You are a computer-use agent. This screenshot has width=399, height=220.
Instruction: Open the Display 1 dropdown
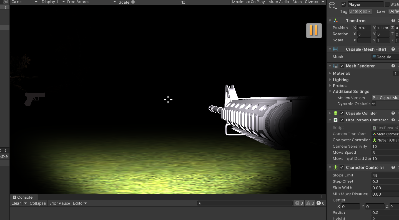53,2
